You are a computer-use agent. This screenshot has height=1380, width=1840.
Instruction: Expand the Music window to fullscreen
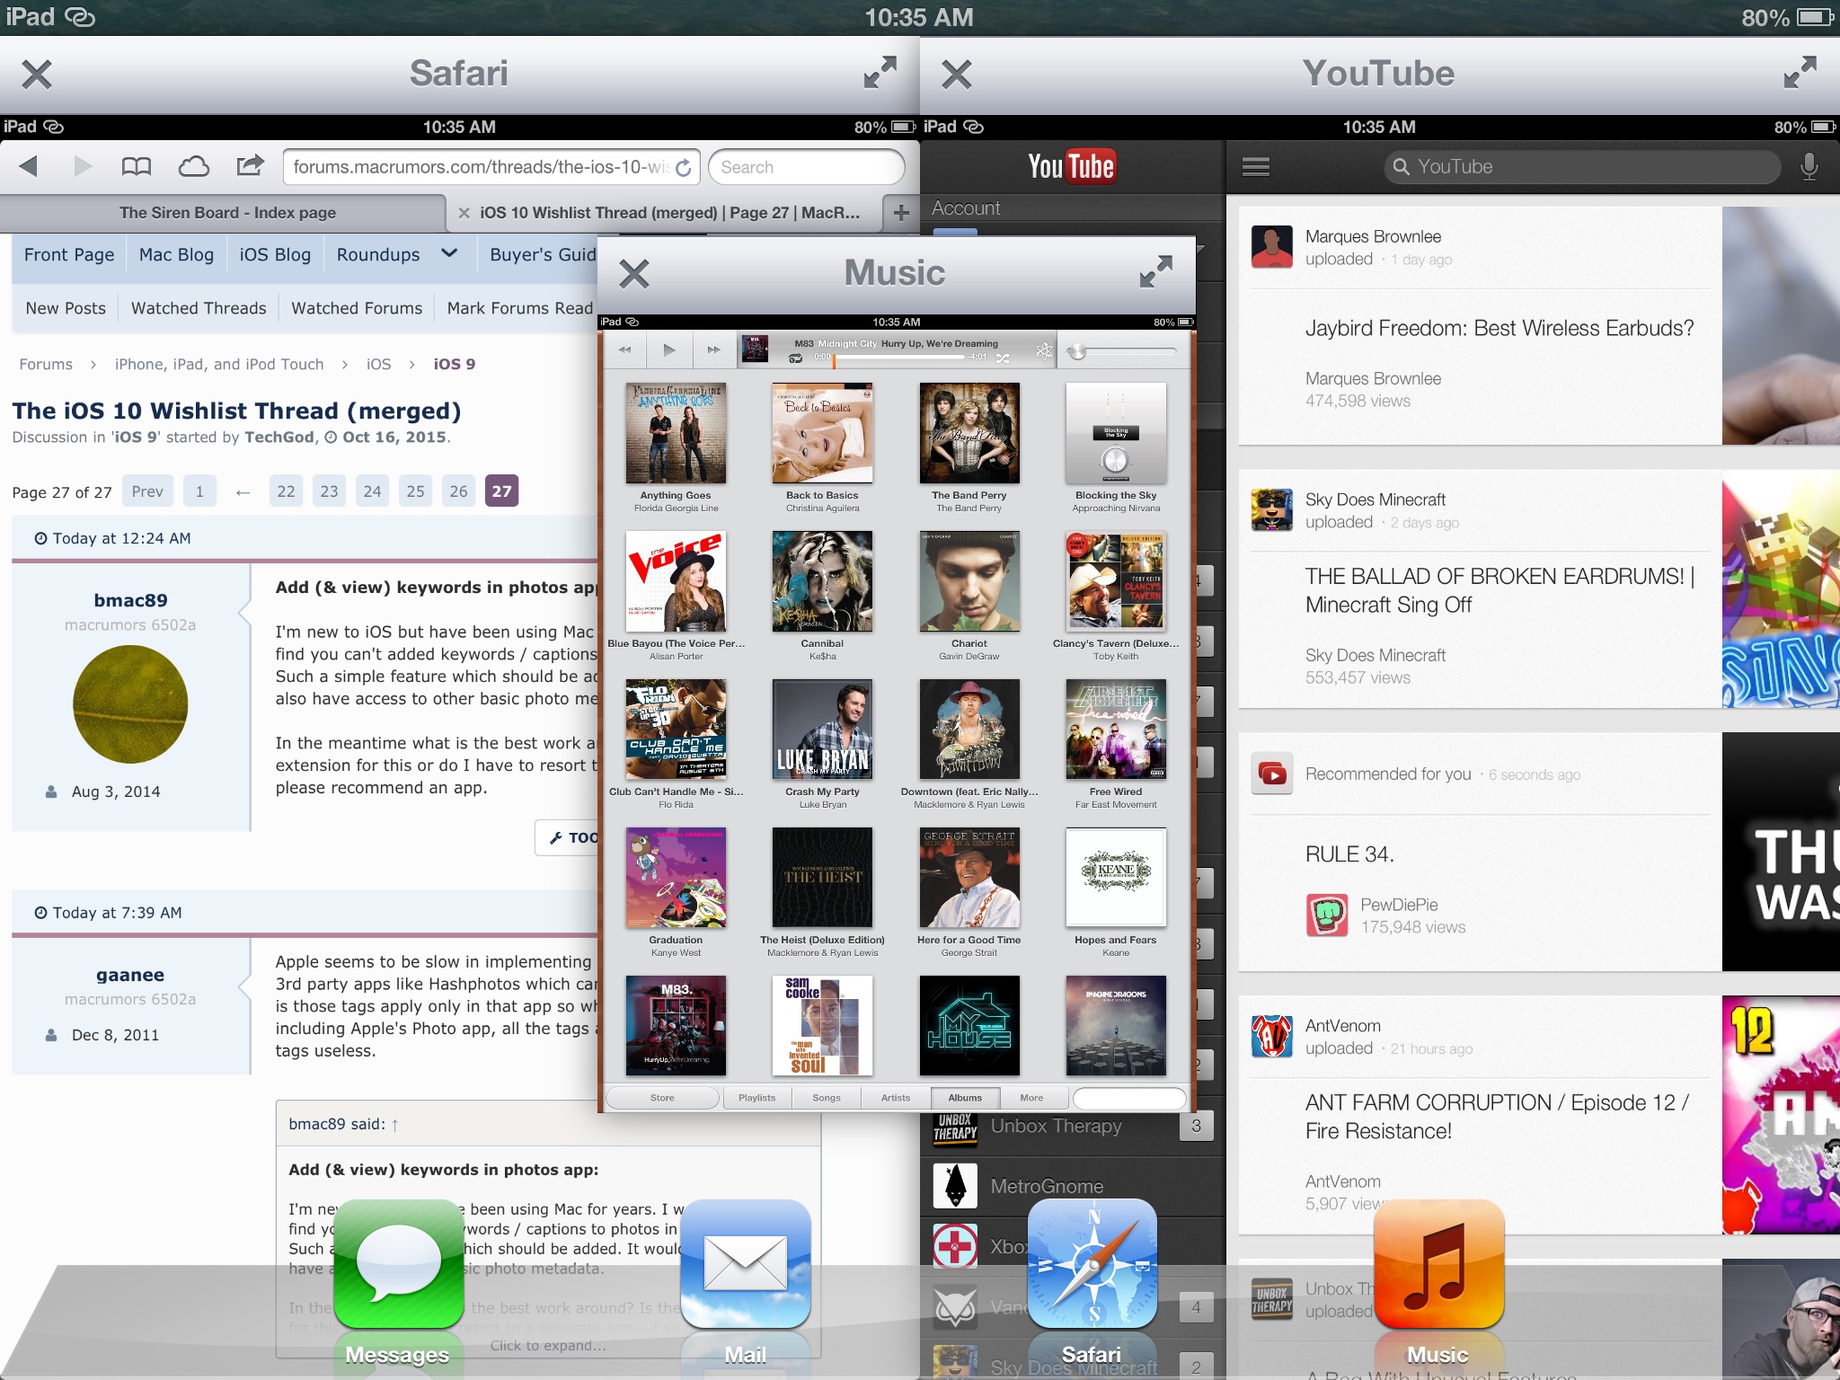[x=1156, y=272]
